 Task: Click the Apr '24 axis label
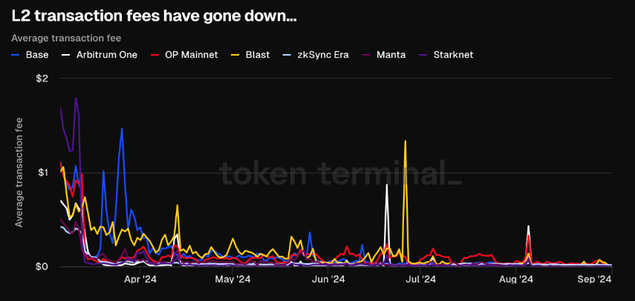click(140, 279)
